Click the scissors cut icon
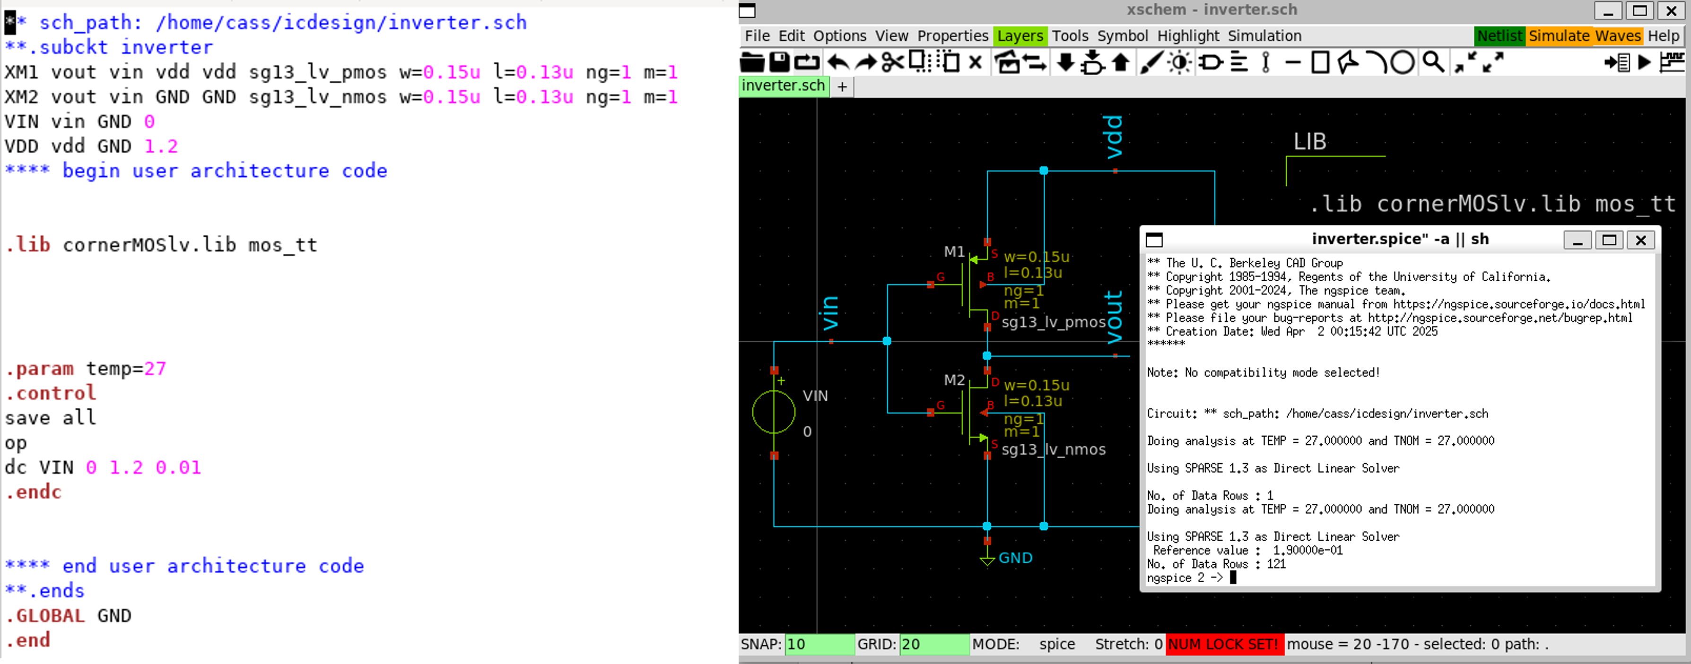 [892, 62]
